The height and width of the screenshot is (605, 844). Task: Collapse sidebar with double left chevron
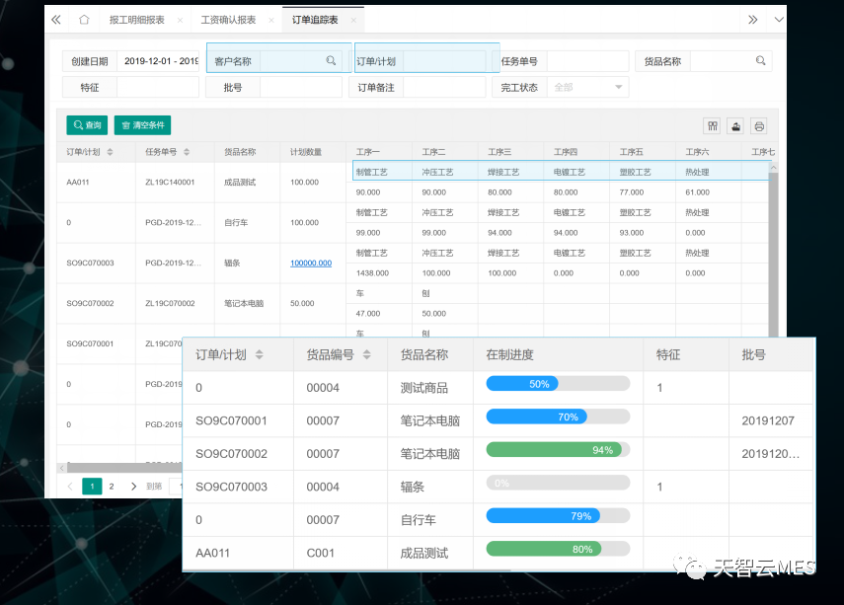pos(55,20)
